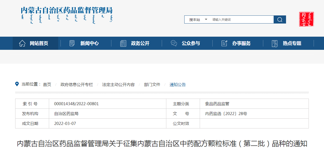The height and width of the screenshot is (155, 324).
Task: Click the 政务公开 newspaper icon
Action: click(x=123, y=43)
